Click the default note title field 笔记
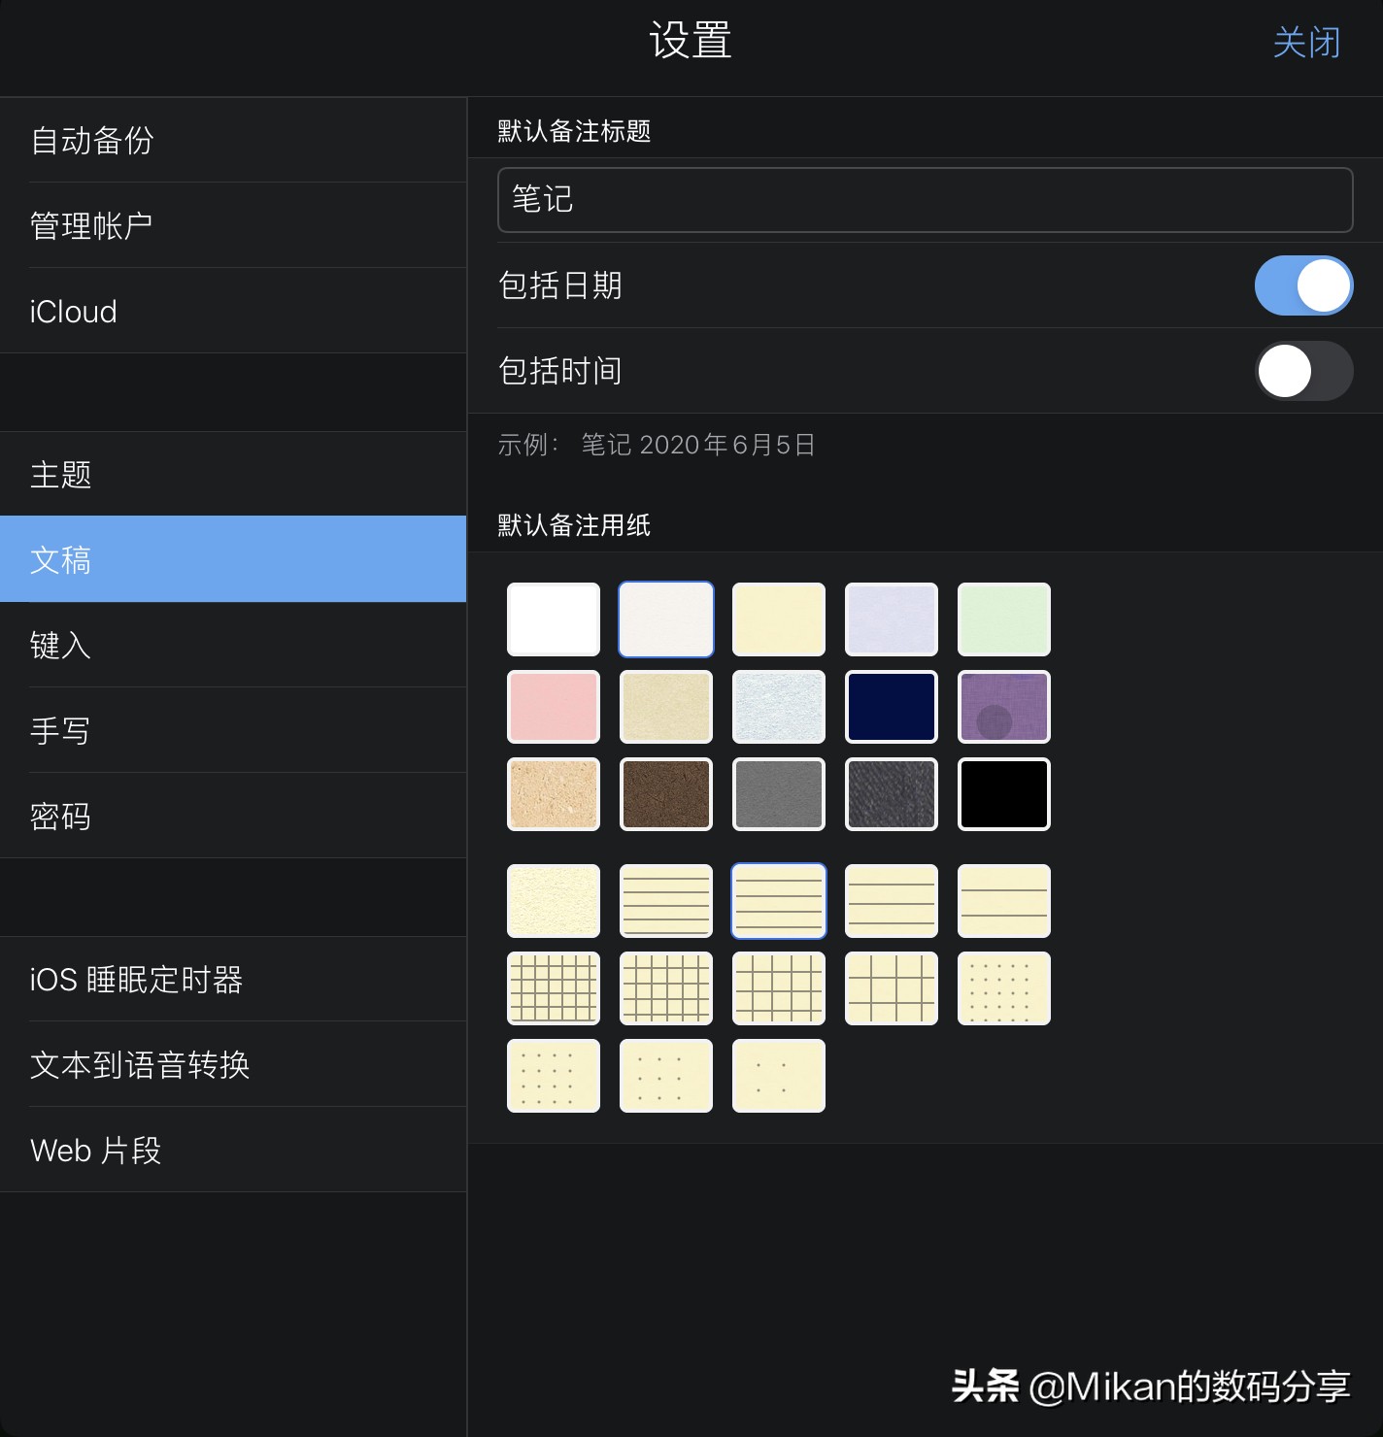 925,200
